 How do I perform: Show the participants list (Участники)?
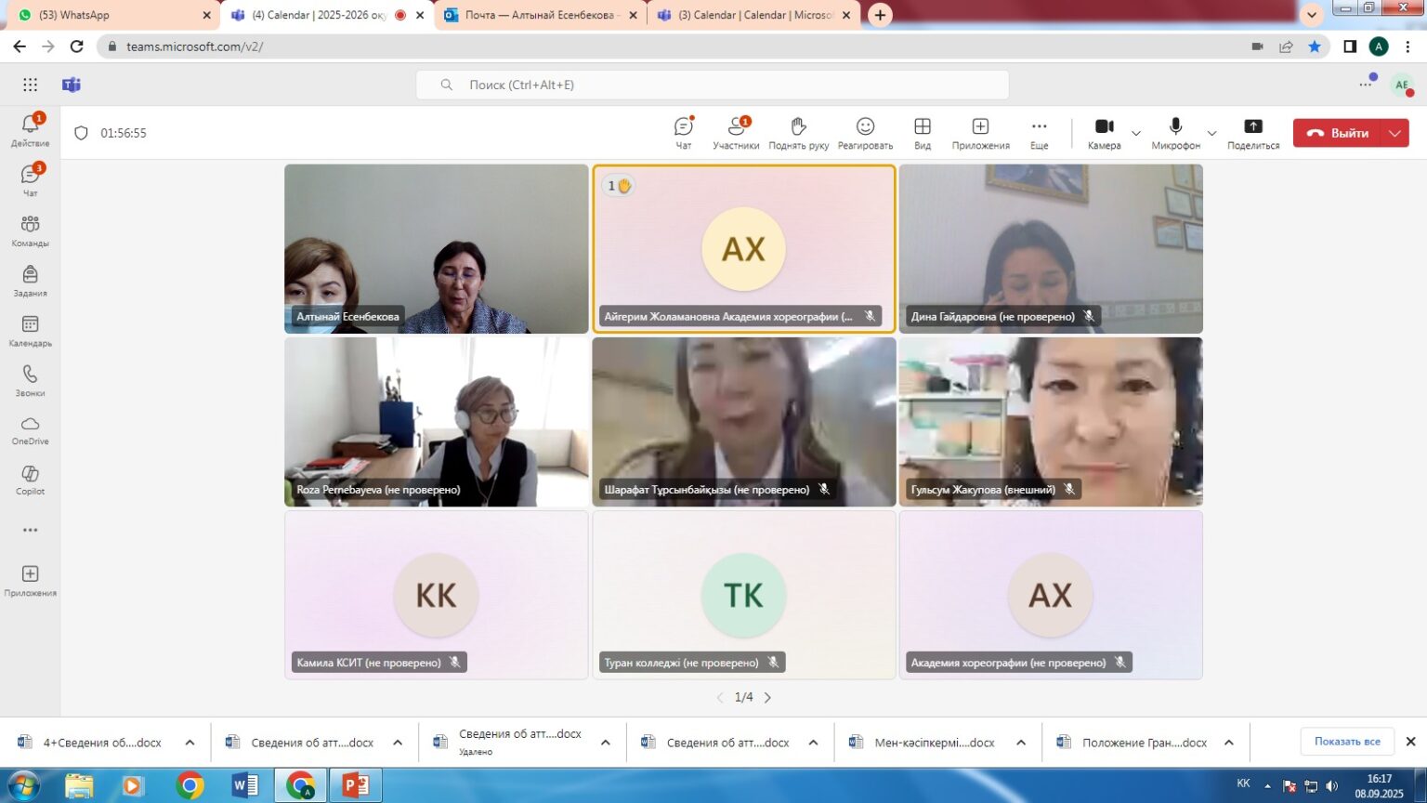pyautogui.click(x=736, y=132)
